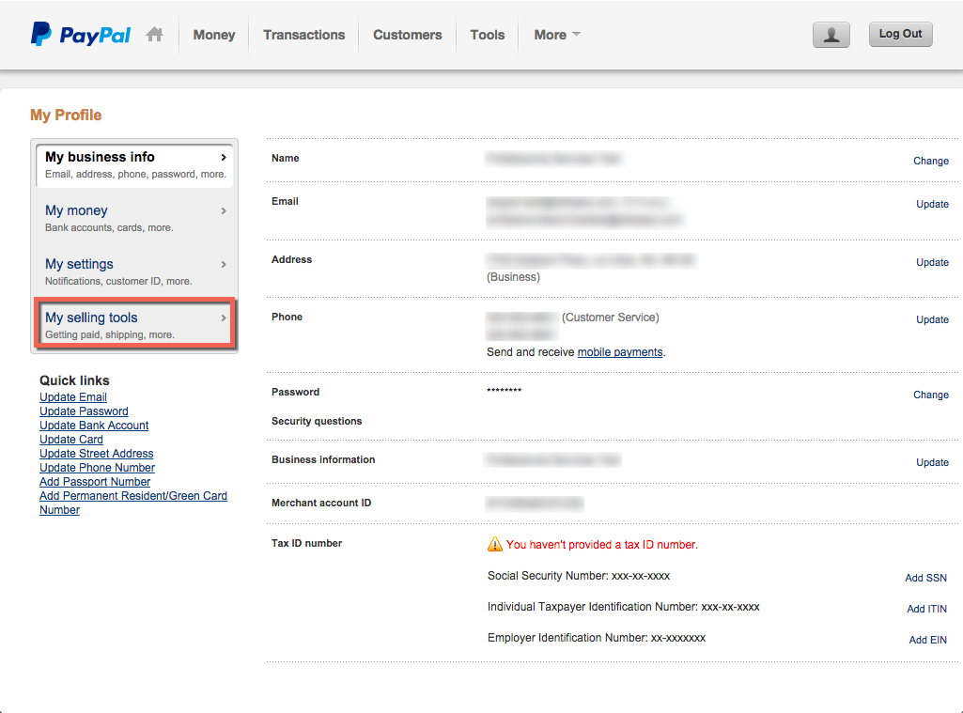Click the PayPal logo
The image size is (963, 713).
pyautogui.click(x=81, y=35)
